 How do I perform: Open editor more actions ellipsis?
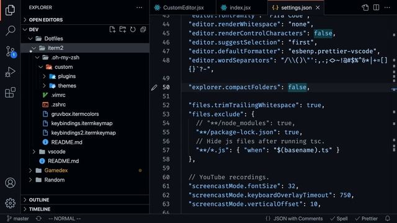click(x=387, y=7)
